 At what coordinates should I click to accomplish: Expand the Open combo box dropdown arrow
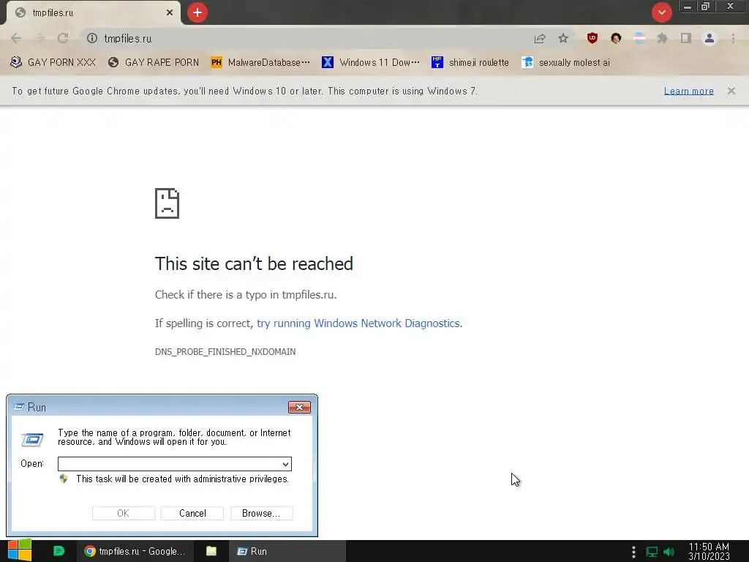pos(285,464)
